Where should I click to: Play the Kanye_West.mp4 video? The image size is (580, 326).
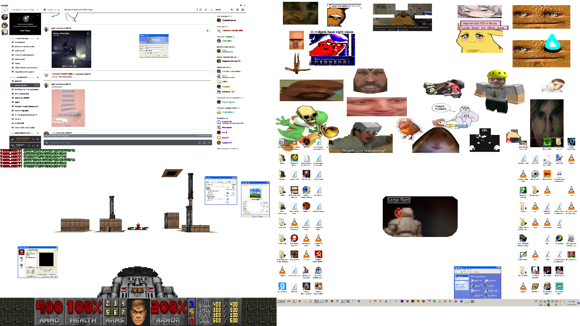(71, 49)
